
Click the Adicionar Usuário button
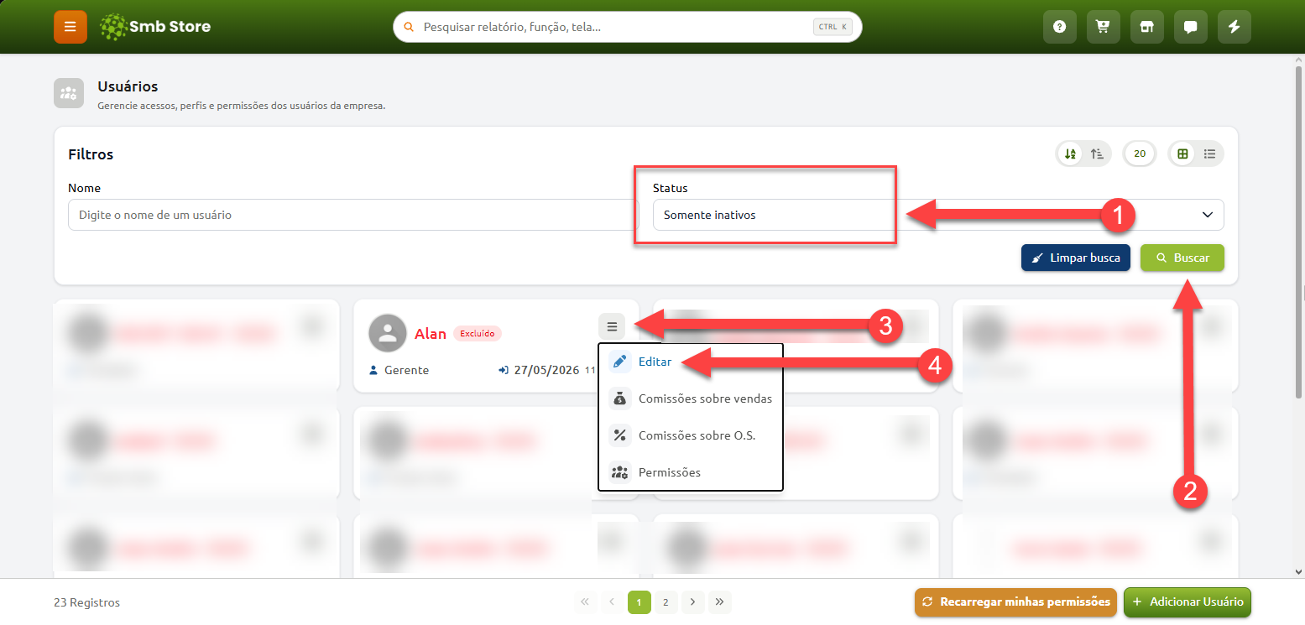click(x=1188, y=602)
